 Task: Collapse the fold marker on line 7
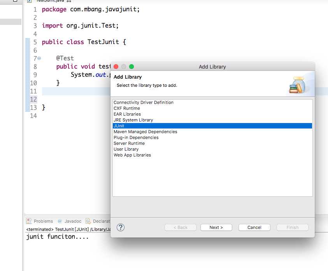click(x=39, y=58)
